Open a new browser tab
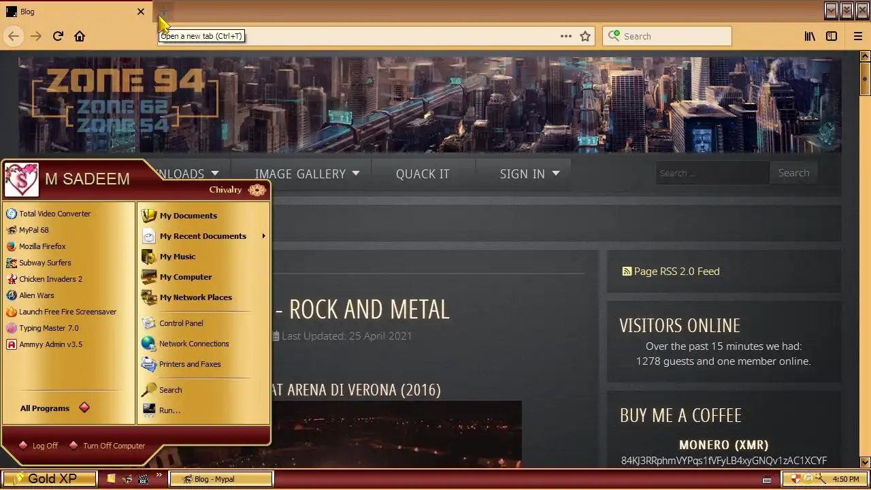Screen dimensions: 871x490 163,12
